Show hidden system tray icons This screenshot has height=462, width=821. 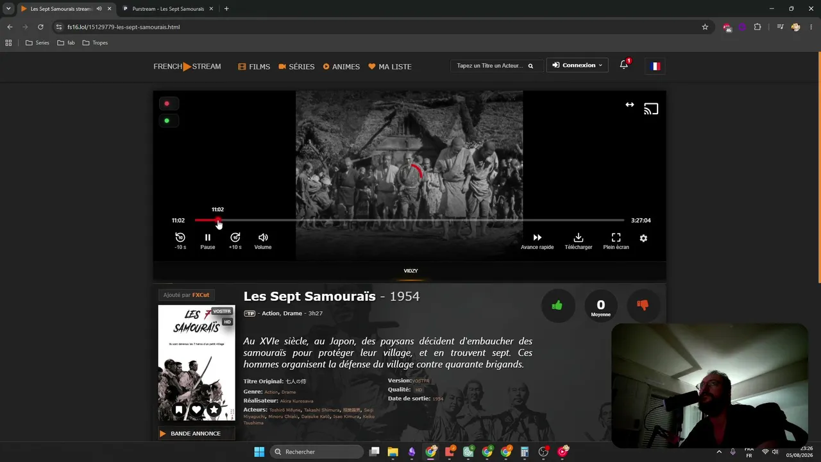(x=718, y=452)
